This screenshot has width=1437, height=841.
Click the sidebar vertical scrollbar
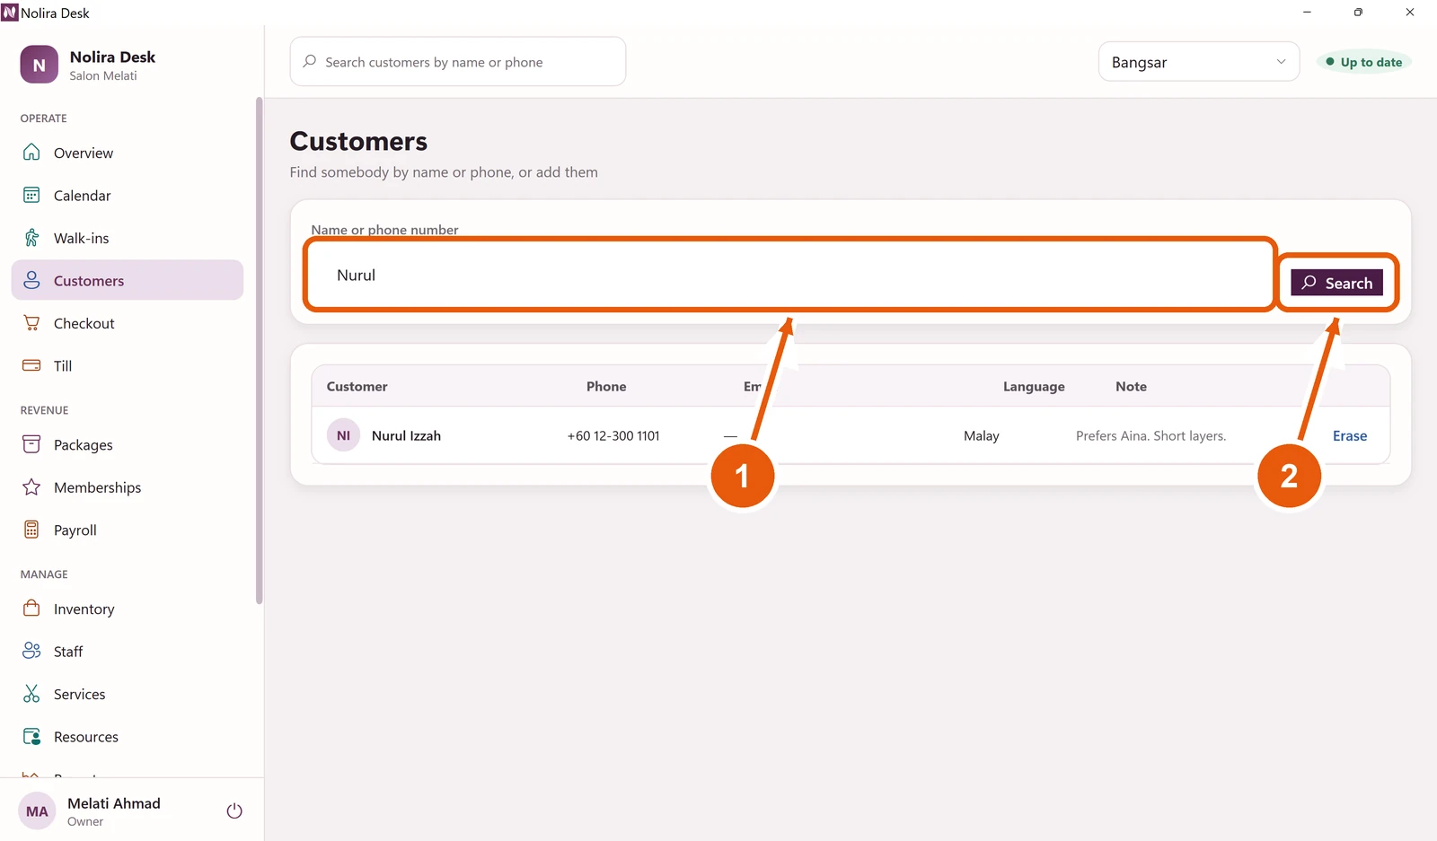pos(260,350)
